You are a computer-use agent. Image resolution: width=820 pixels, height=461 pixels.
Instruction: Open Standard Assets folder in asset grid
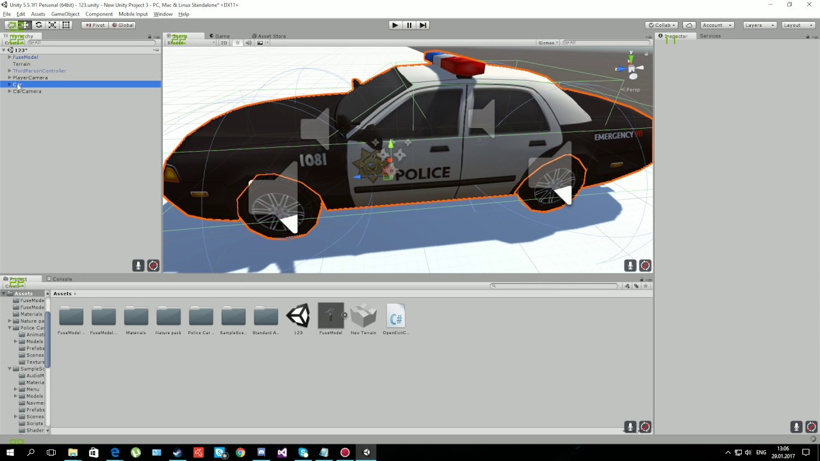(266, 320)
